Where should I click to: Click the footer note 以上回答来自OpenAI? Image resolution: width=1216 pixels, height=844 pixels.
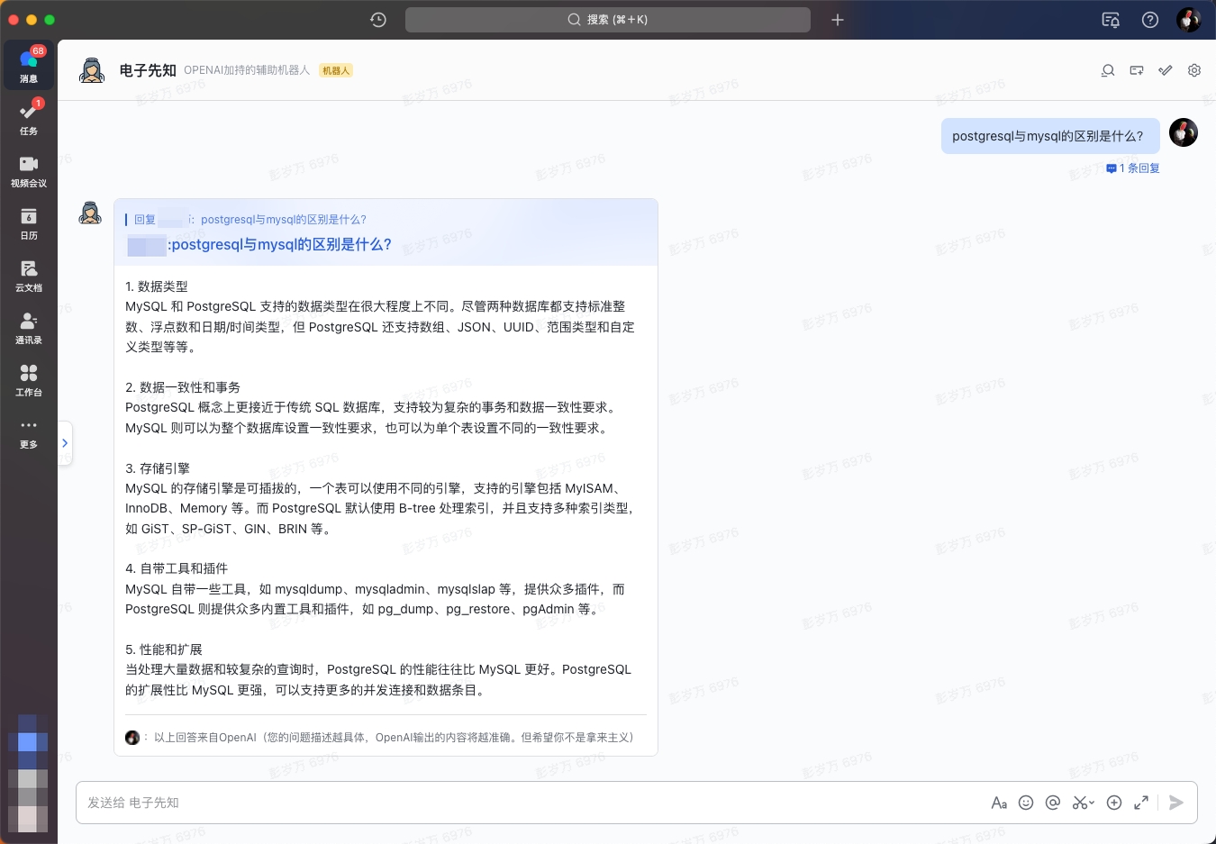tap(394, 738)
